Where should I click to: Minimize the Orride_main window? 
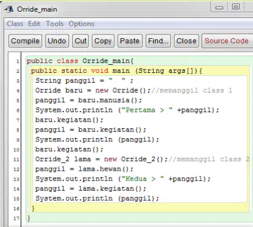tap(219, 7)
